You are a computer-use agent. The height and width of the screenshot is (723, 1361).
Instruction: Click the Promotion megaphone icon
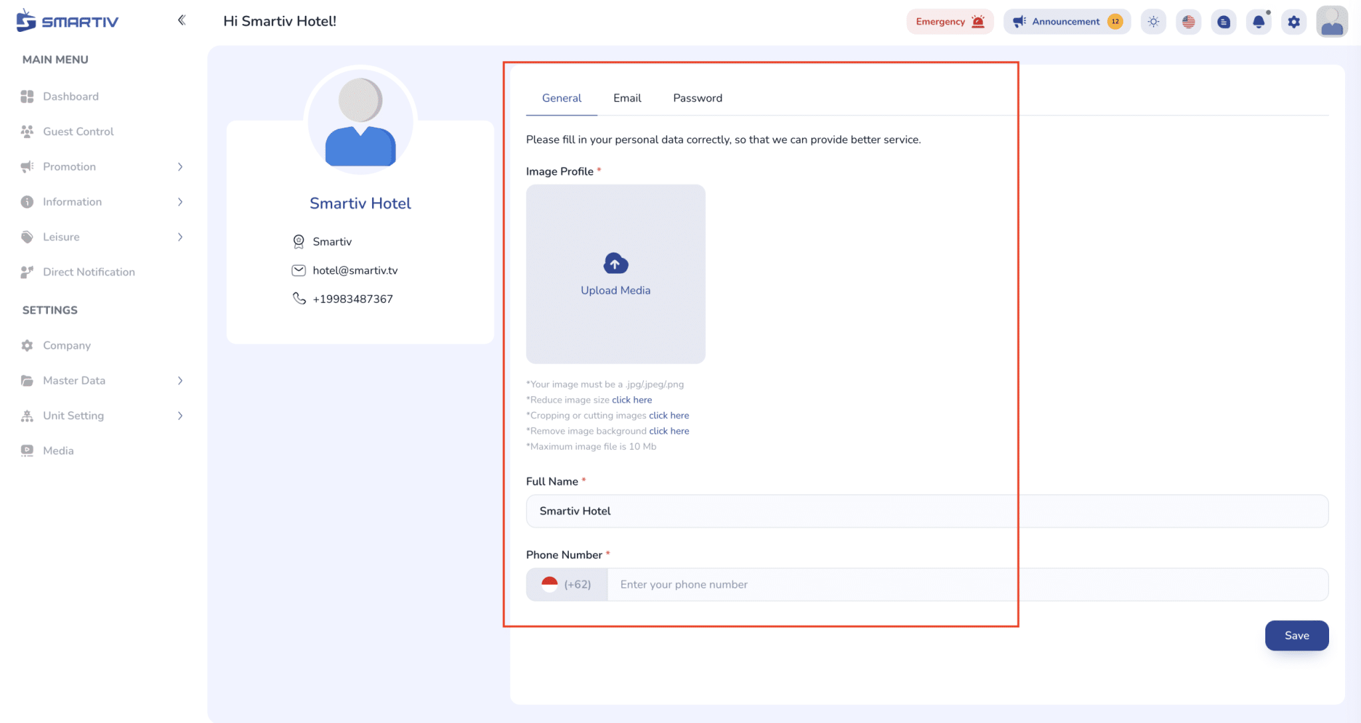[27, 167]
